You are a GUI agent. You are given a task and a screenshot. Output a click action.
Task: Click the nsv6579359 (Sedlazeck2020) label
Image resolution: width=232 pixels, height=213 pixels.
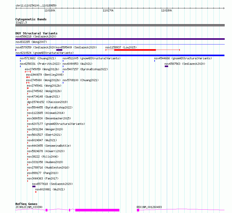pos(36,47)
